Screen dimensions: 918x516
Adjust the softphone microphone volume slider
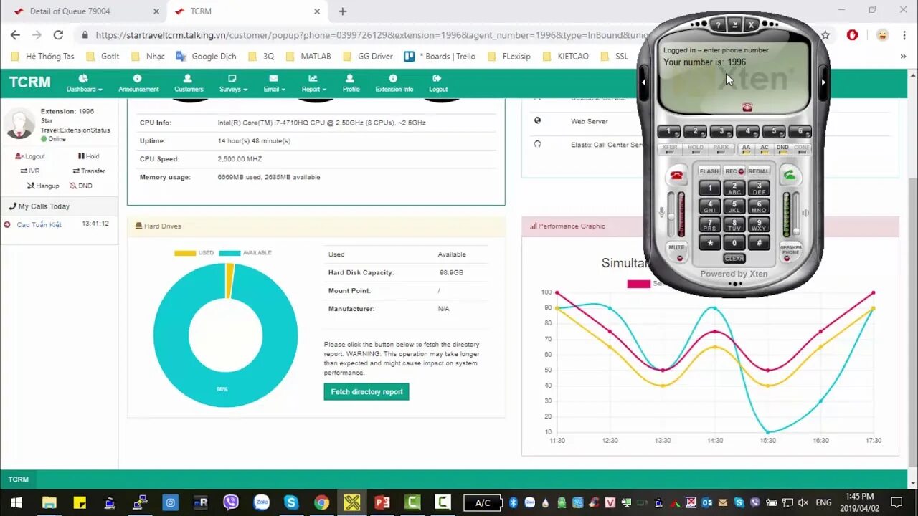click(671, 214)
